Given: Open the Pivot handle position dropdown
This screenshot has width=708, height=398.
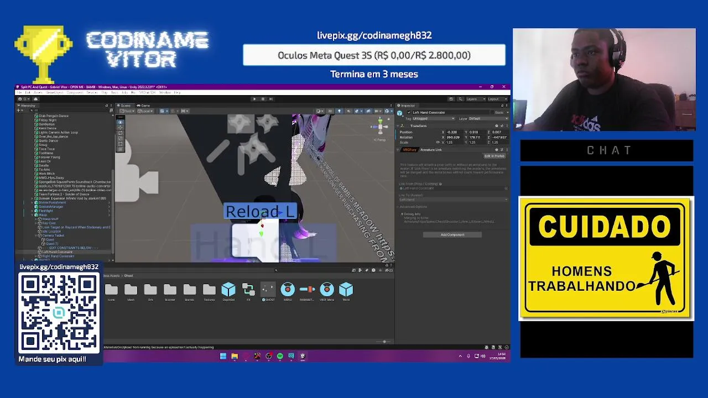Looking at the screenshot, I should (x=127, y=111).
